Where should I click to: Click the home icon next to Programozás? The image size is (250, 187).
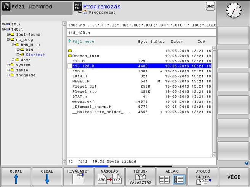[85, 12]
